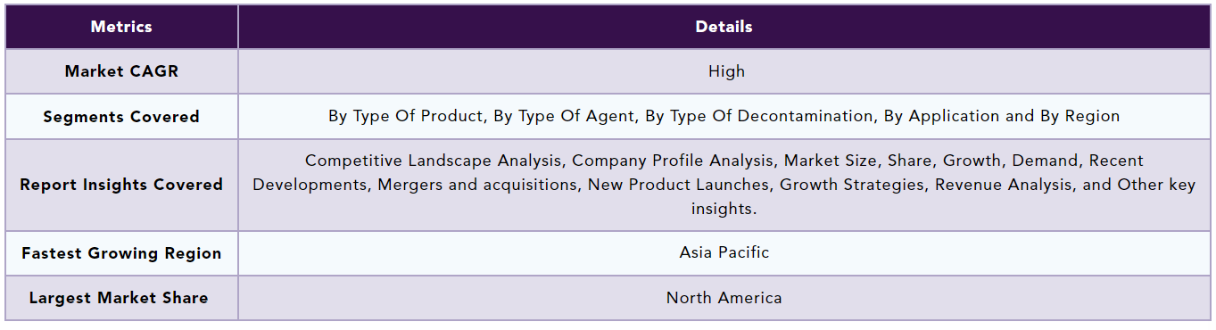Click the North America cell
Screen dimensions: 1216x330
[724, 298]
